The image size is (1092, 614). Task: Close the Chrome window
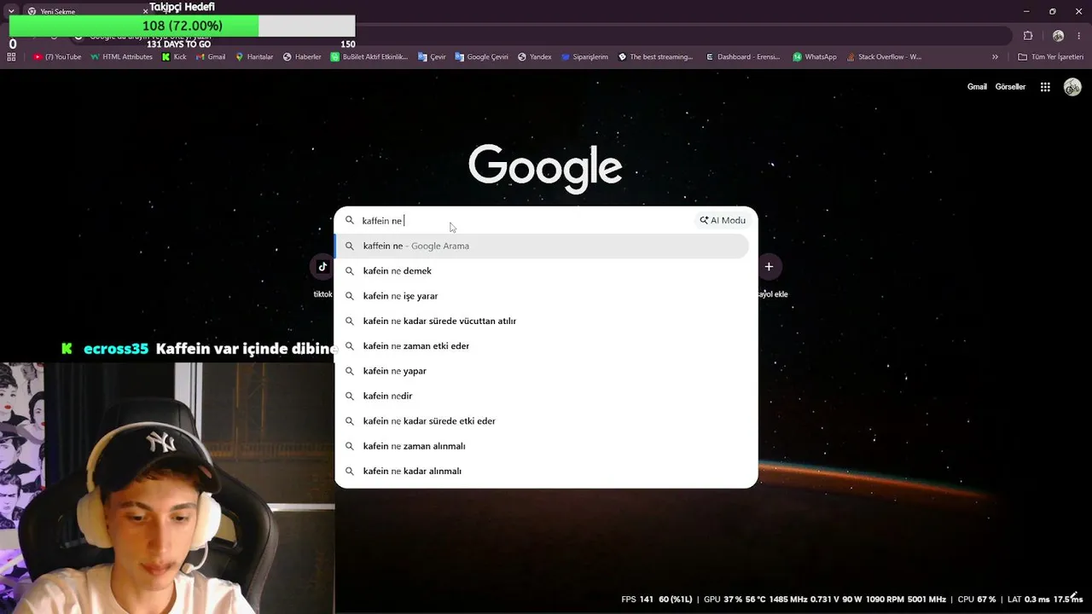(1078, 11)
